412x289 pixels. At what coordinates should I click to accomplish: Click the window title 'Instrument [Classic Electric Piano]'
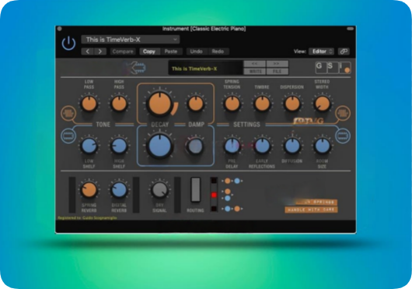click(x=204, y=29)
